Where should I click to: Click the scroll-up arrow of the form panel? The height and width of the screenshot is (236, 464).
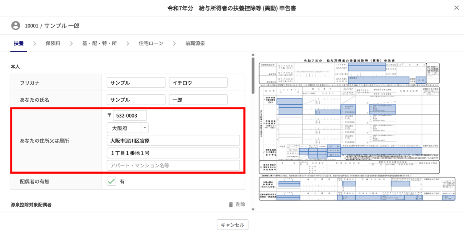[252, 55]
